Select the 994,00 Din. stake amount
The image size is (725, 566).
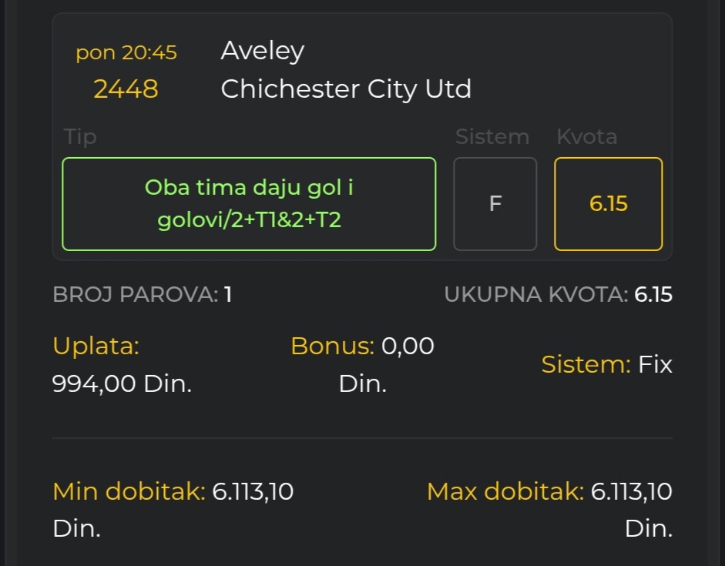pos(122,383)
